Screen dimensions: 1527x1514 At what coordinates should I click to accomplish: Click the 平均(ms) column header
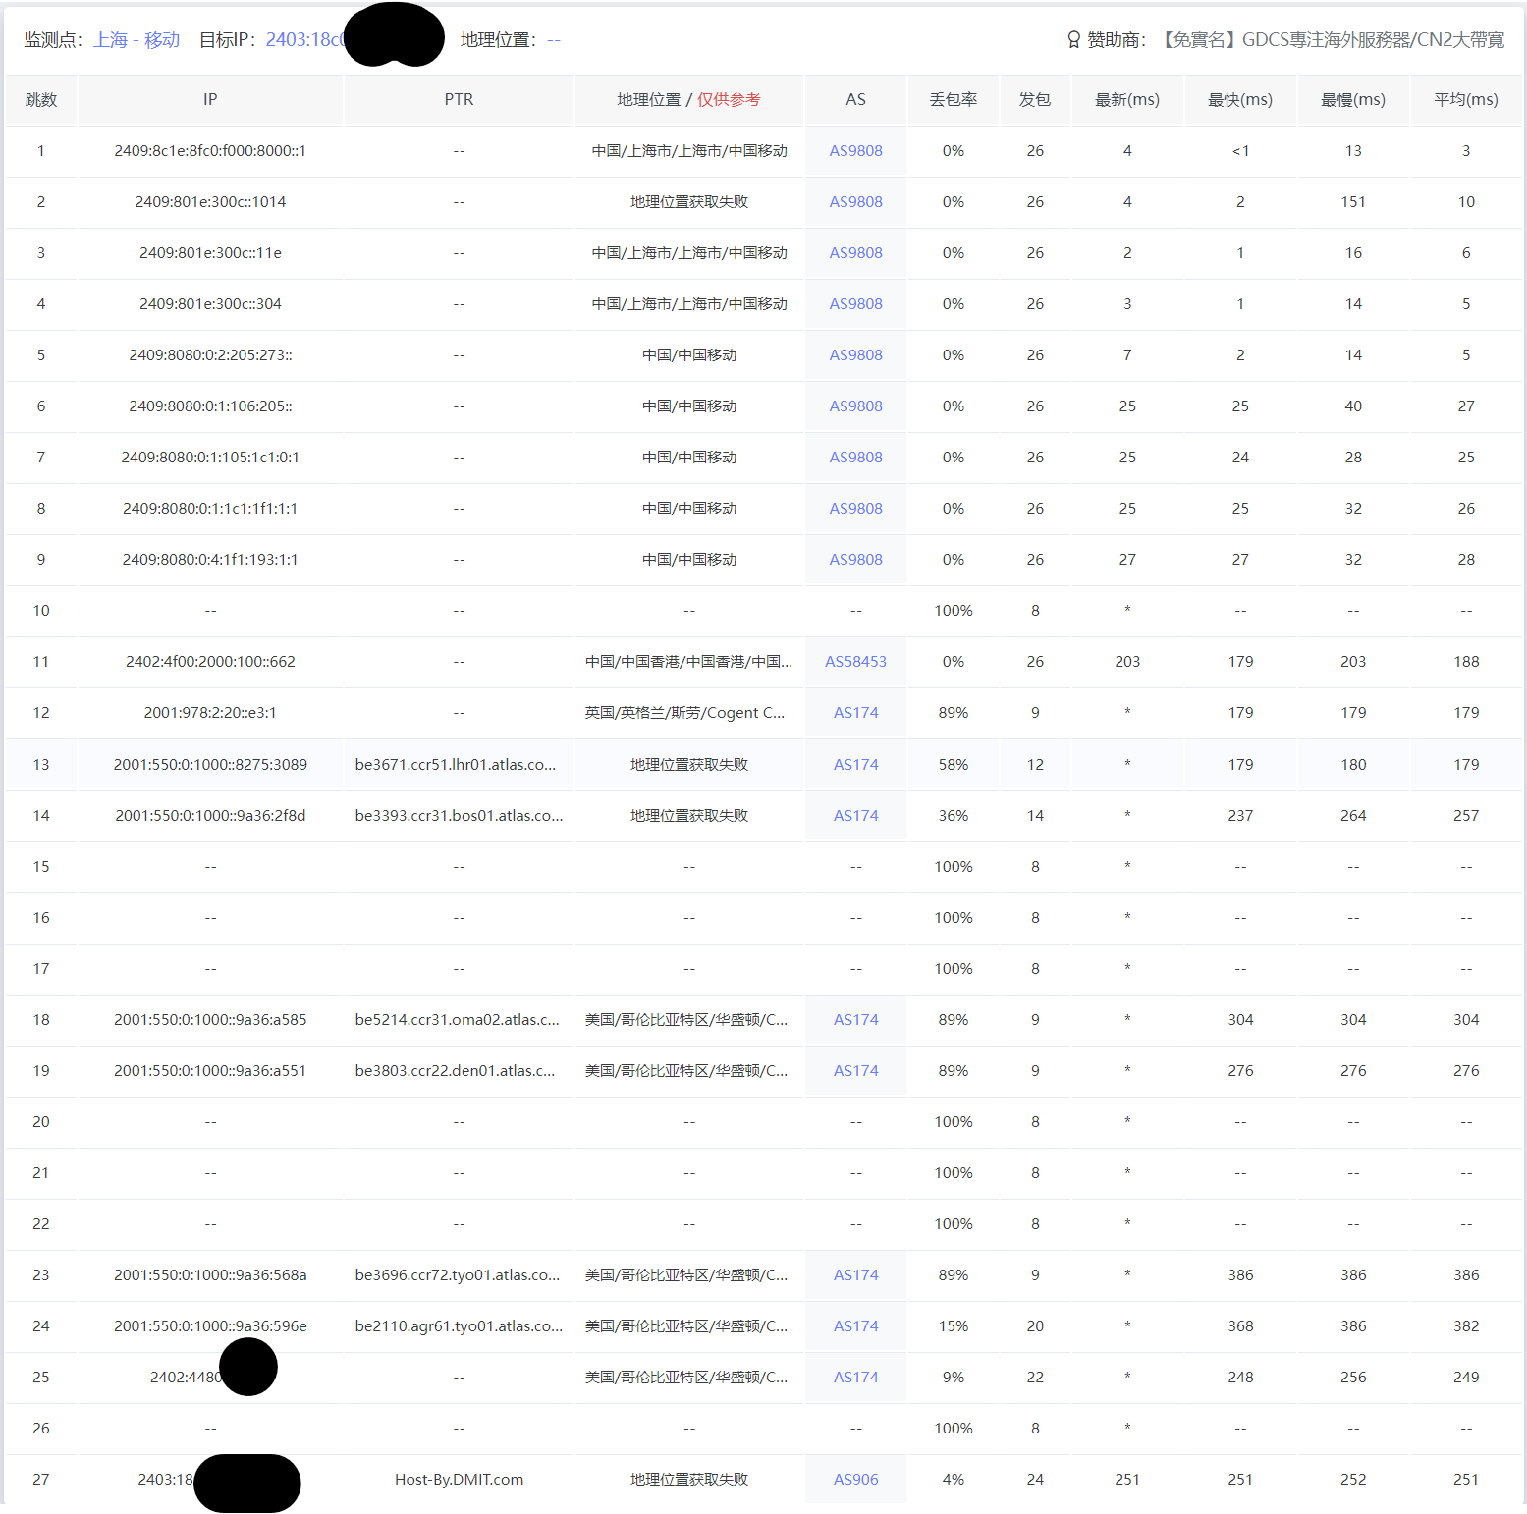1466,100
